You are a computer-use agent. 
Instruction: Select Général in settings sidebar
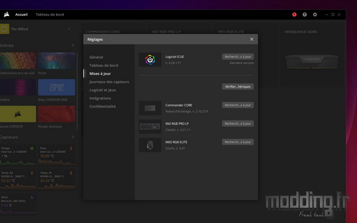(x=96, y=57)
